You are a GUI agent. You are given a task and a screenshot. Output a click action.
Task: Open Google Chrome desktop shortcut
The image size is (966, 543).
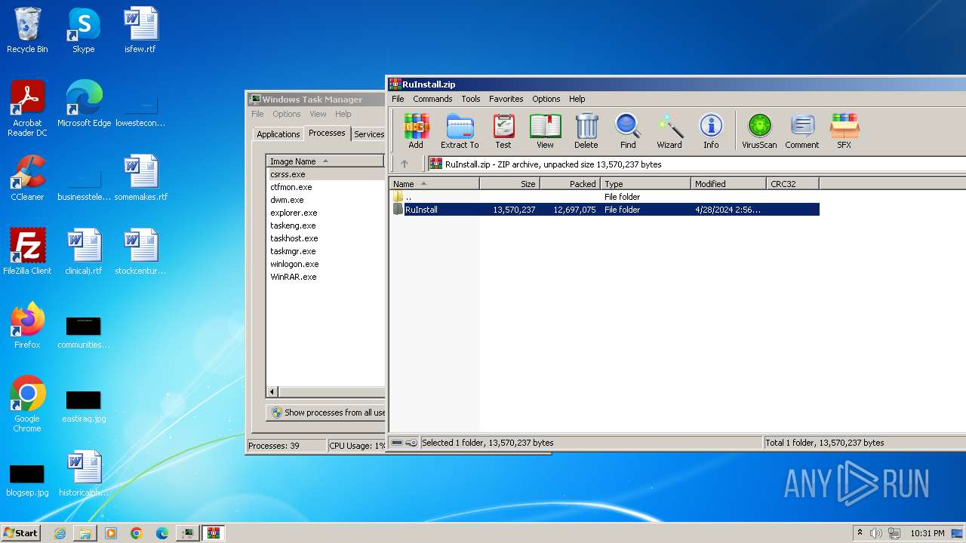point(27,404)
